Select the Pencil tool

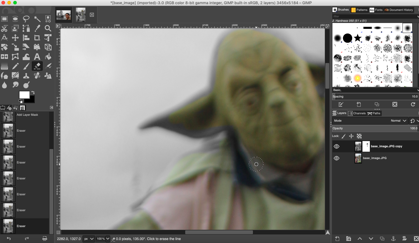click(x=15, y=66)
